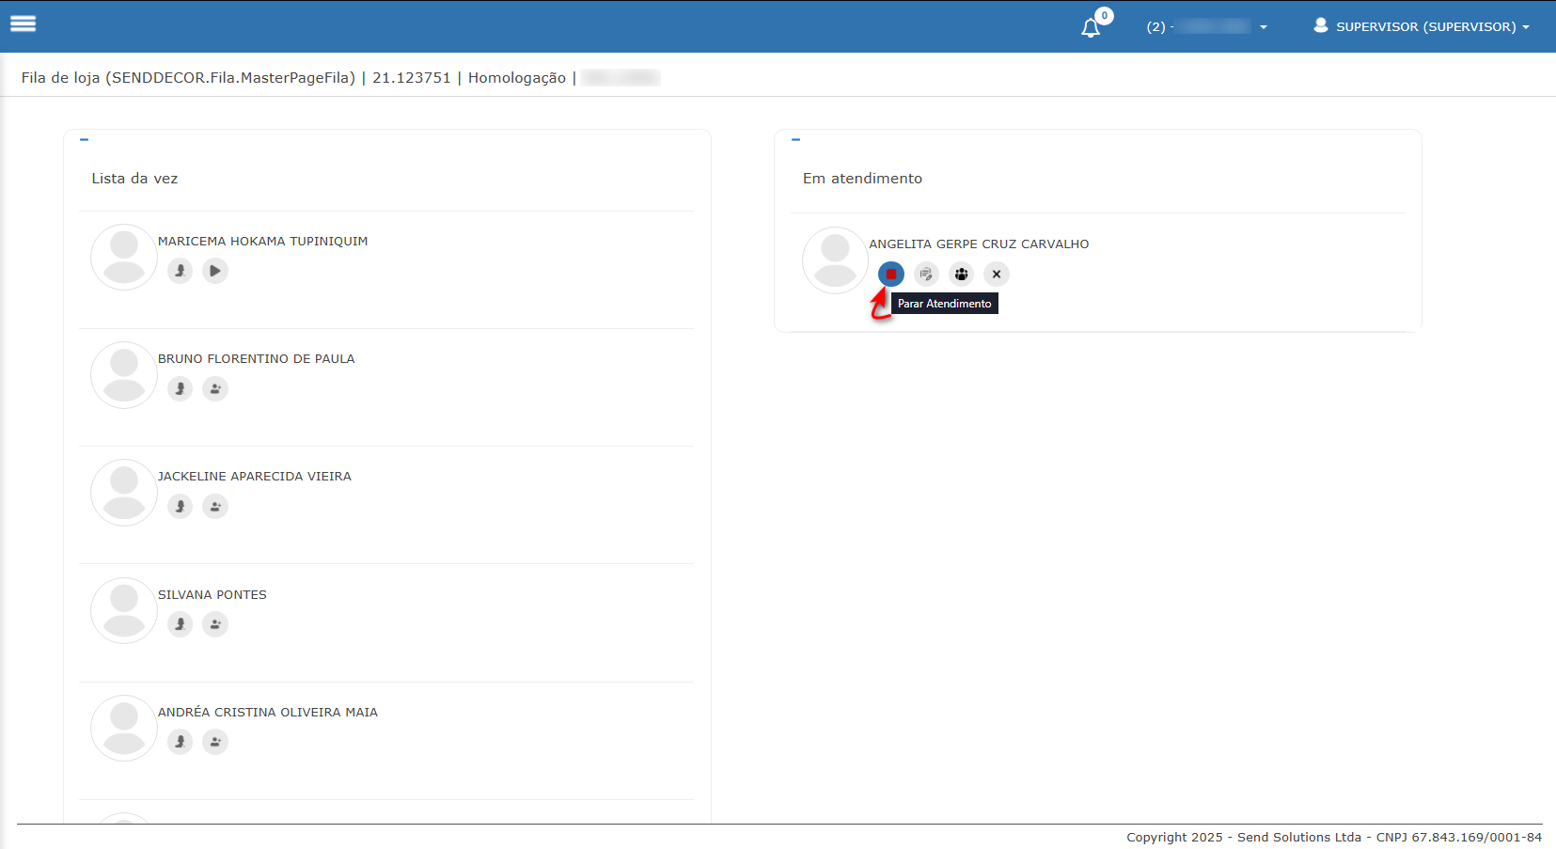1556x849 pixels.
Task: Open the store selector dropdown labeled (2)
Action: [1207, 26]
